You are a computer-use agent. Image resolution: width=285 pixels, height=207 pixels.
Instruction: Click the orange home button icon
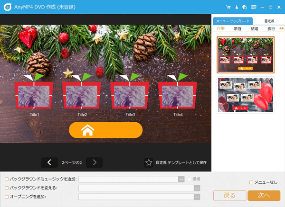pos(105,130)
